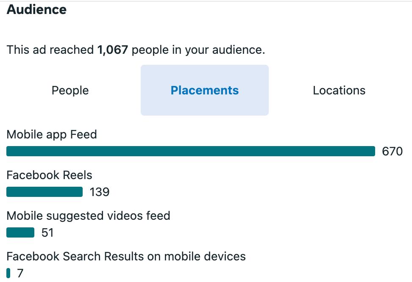Click the words 'This ad reached'
Screen dimensions: 412x282
(50, 50)
